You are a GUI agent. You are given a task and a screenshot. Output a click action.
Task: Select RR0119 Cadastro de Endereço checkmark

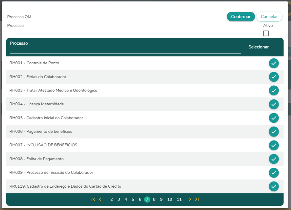274,186
